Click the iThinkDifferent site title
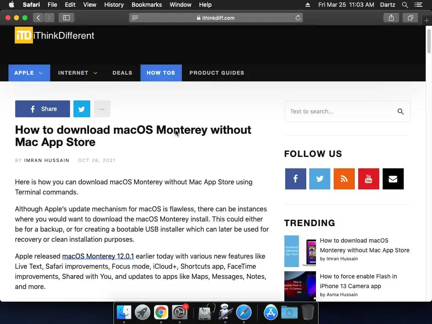 point(64,35)
